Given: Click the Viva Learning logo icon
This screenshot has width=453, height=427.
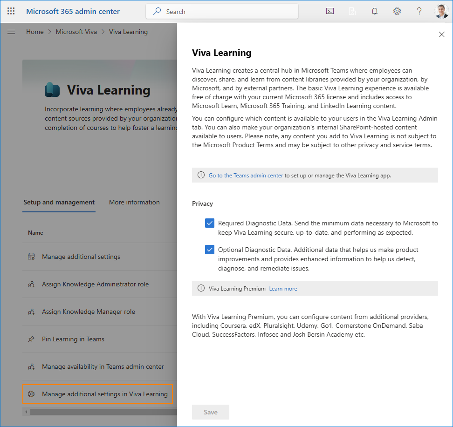Looking at the screenshot, I should coord(52,89).
